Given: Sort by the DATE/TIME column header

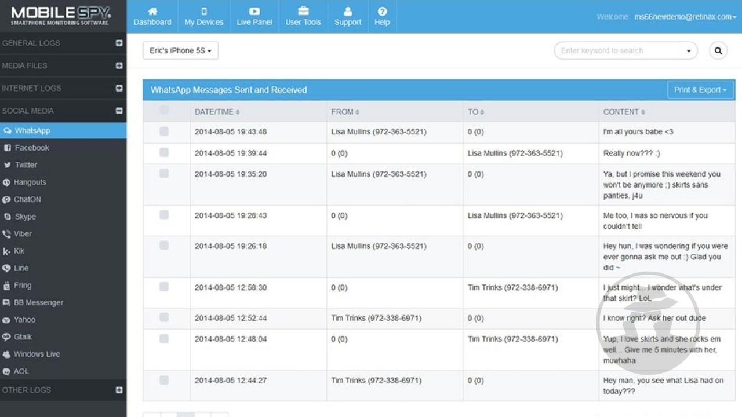Looking at the screenshot, I should click(x=217, y=112).
